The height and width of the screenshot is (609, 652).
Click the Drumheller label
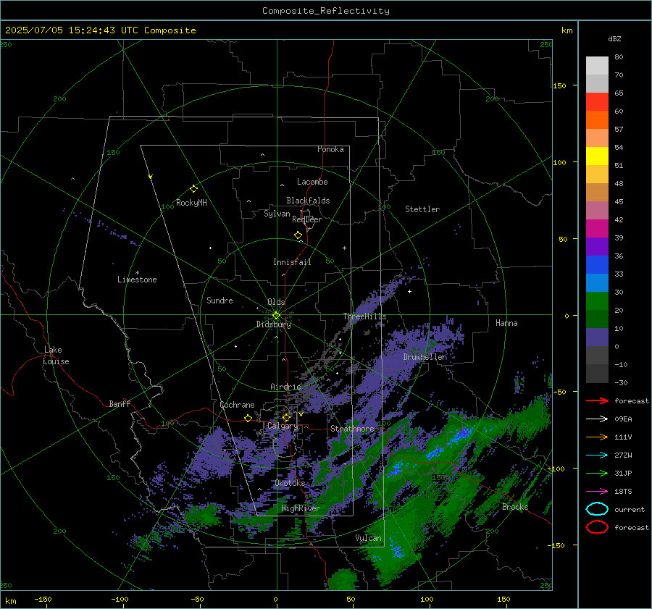[425, 357]
